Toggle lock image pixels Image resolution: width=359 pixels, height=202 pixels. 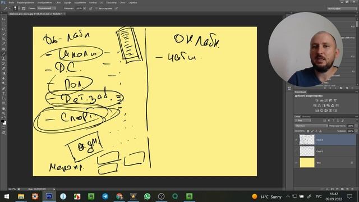pos(312,131)
